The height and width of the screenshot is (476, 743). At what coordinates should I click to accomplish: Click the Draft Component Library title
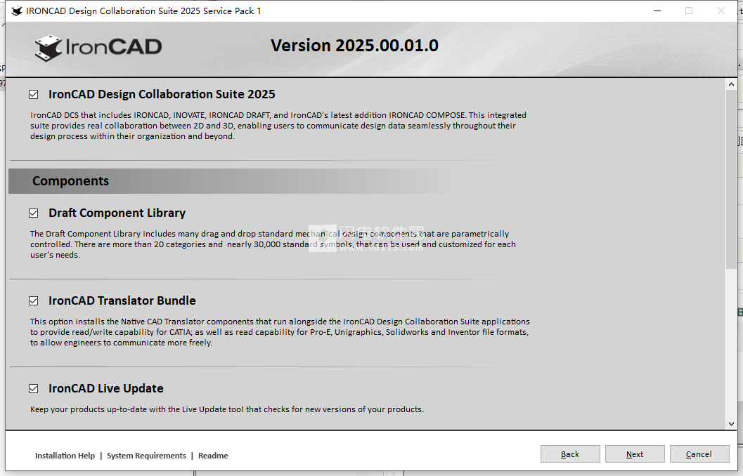pos(117,213)
